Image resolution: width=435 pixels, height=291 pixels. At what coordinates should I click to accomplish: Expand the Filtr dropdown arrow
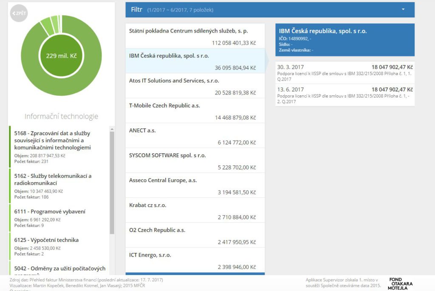[x=403, y=9]
